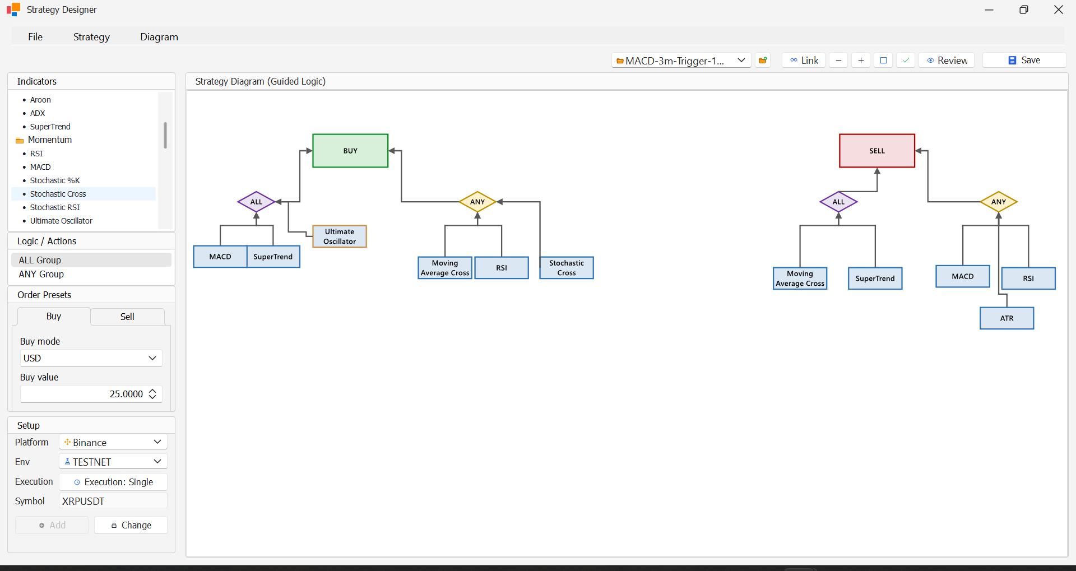Click the blue square fit-view icon

(883, 61)
